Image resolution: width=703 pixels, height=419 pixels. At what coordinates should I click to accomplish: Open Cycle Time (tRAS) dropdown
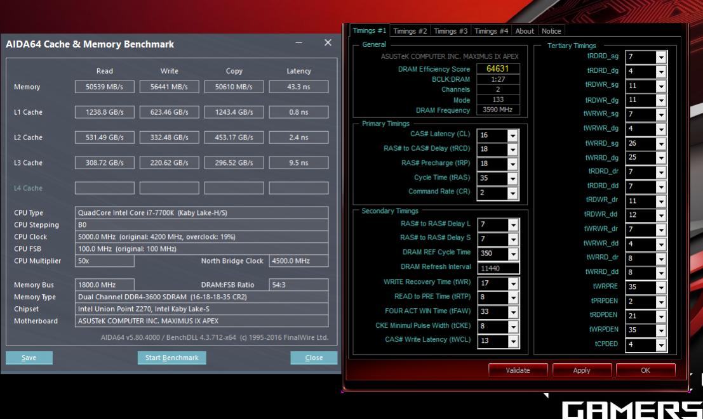point(512,178)
